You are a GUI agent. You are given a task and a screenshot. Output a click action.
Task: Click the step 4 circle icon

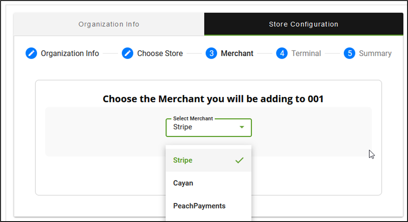(x=282, y=53)
